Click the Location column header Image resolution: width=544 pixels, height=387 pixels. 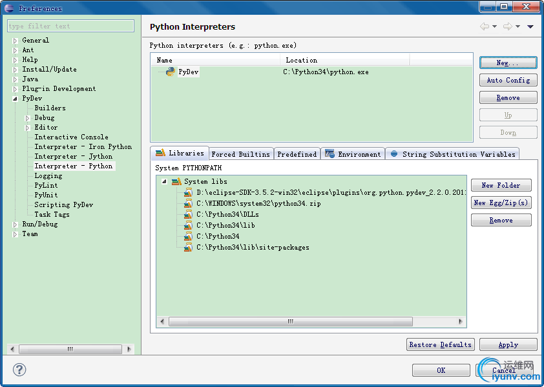[345, 60]
